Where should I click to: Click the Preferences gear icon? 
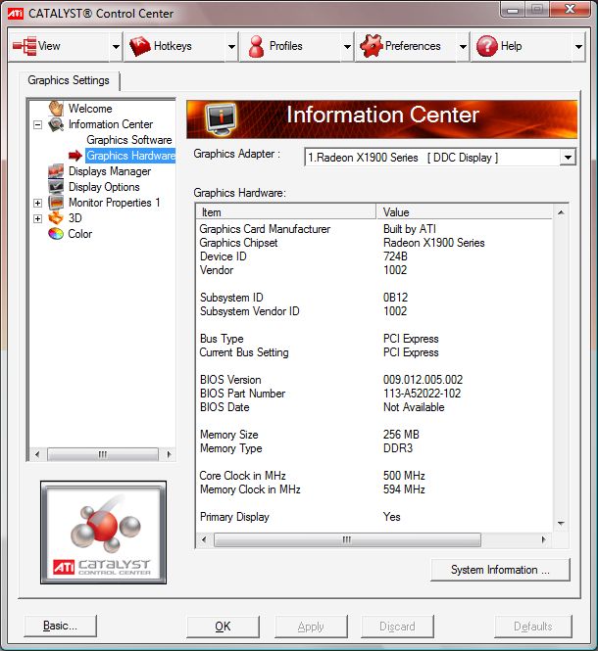pos(371,46)
